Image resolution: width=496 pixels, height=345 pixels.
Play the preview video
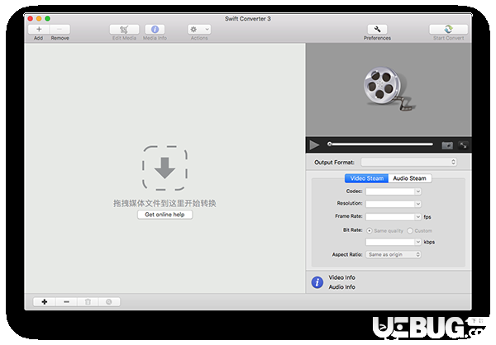click(x=314, y=145)
